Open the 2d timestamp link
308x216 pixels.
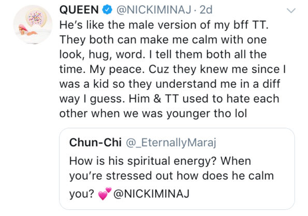206,10
